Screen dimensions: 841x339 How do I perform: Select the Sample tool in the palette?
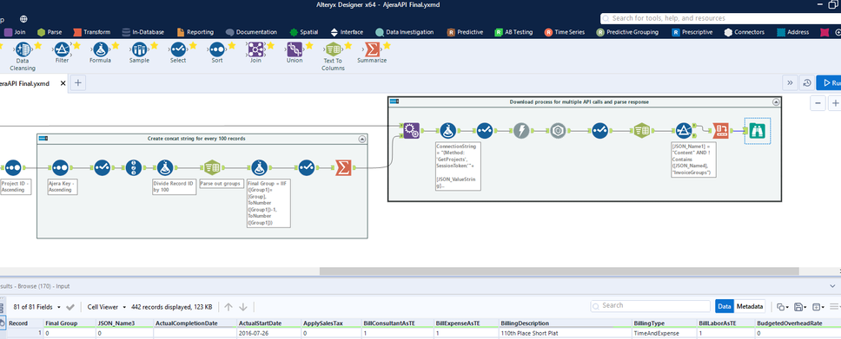[x=140, y=49]
